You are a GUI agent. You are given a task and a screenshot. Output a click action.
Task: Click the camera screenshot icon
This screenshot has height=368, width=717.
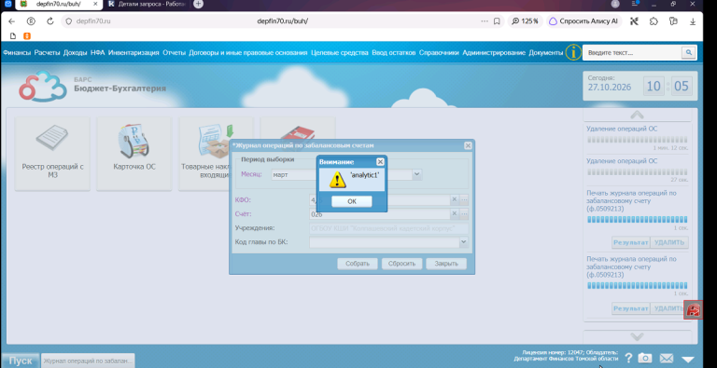pos(645,358)
